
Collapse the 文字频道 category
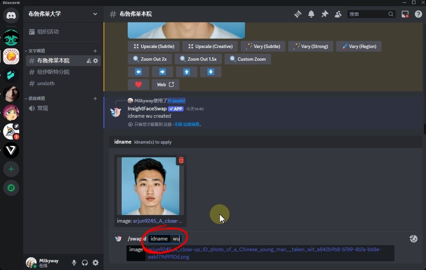(x=36, y=50)
